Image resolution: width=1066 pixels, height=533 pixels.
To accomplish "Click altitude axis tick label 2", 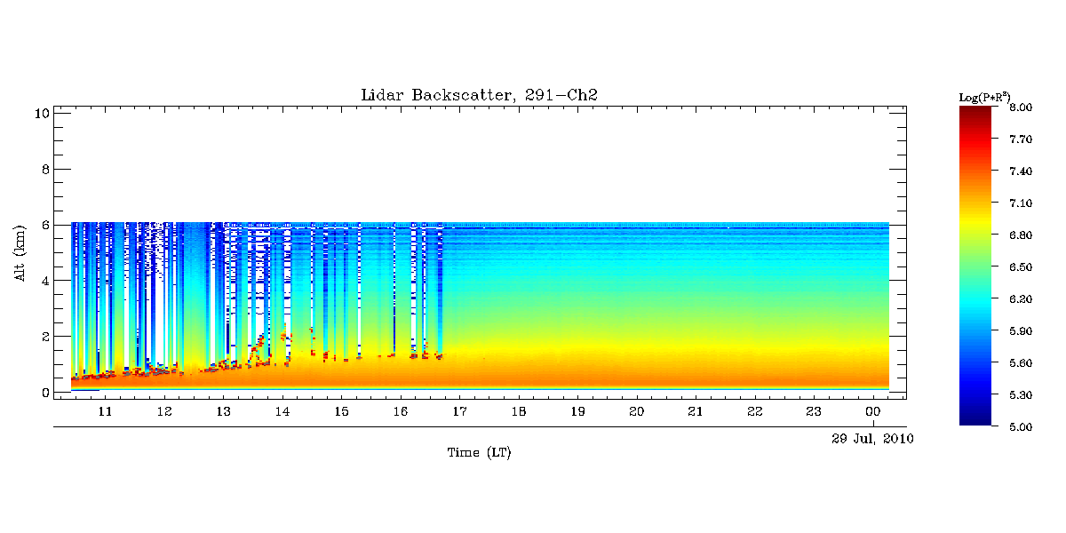I will pos(44,337).
